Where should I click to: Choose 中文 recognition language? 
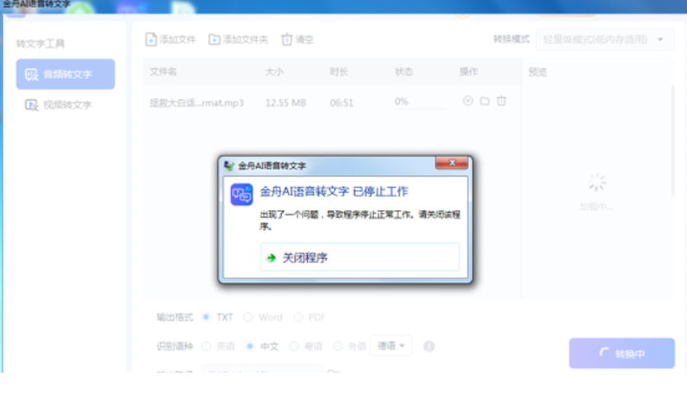(x=250, y=346)
